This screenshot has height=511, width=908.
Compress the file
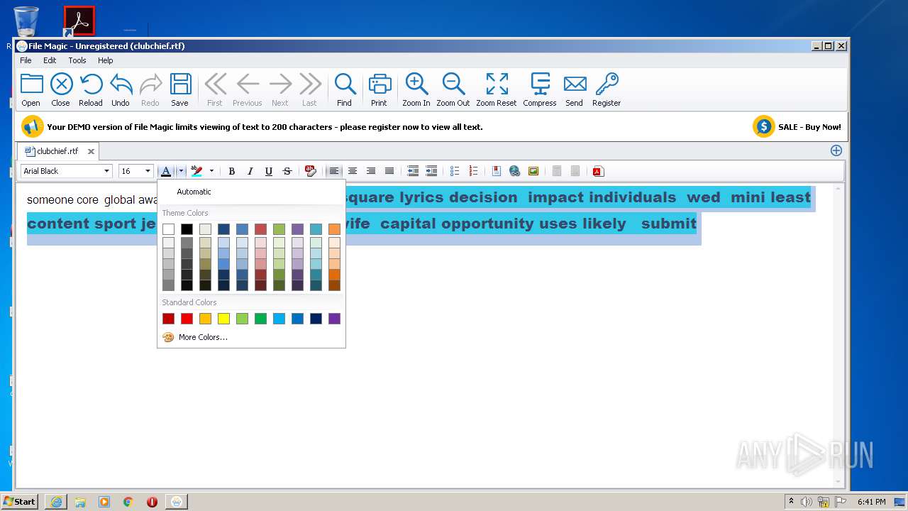click(540, 90)
